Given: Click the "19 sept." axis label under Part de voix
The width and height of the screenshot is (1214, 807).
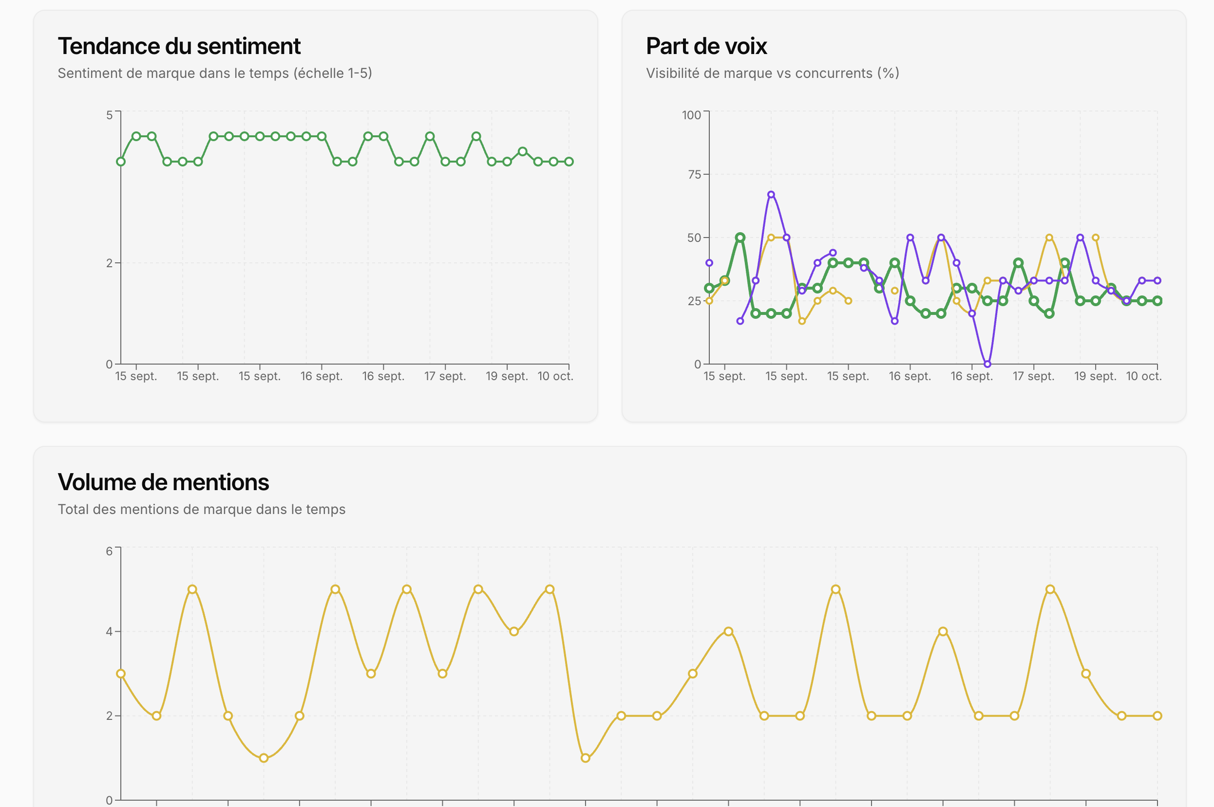Looking at the screenshot, I should click(1095, 376).
